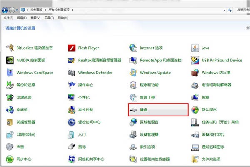Click the address bar refresh button

(230, 10)
